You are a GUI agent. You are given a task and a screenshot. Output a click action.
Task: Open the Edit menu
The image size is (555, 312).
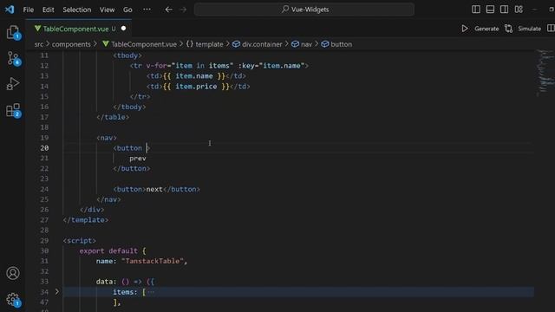tap(49, 10)
